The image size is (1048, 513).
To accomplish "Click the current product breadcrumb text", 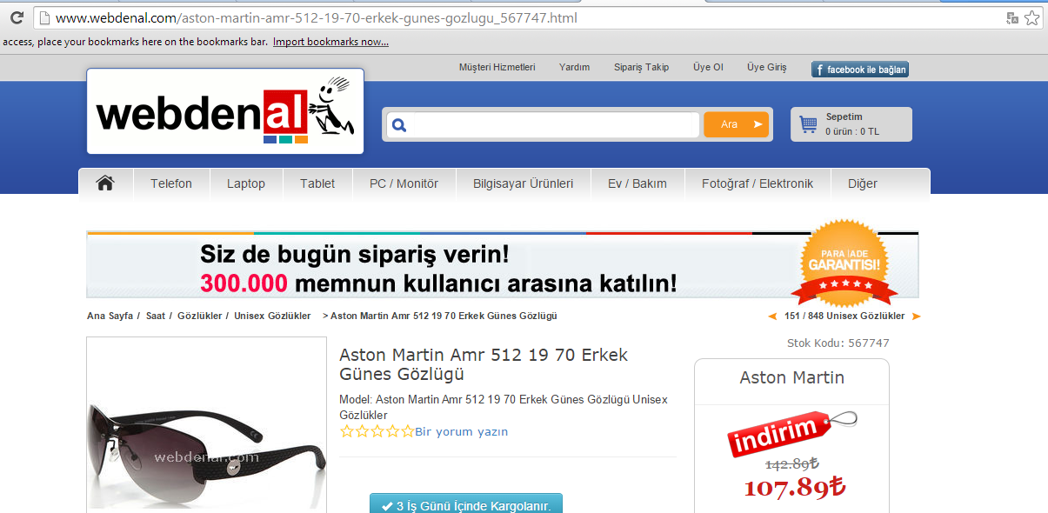I will (444, 316).
